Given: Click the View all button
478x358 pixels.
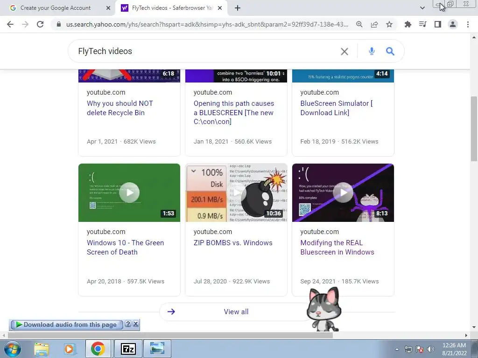Looking at the screenshot, I should coord(236,312).
